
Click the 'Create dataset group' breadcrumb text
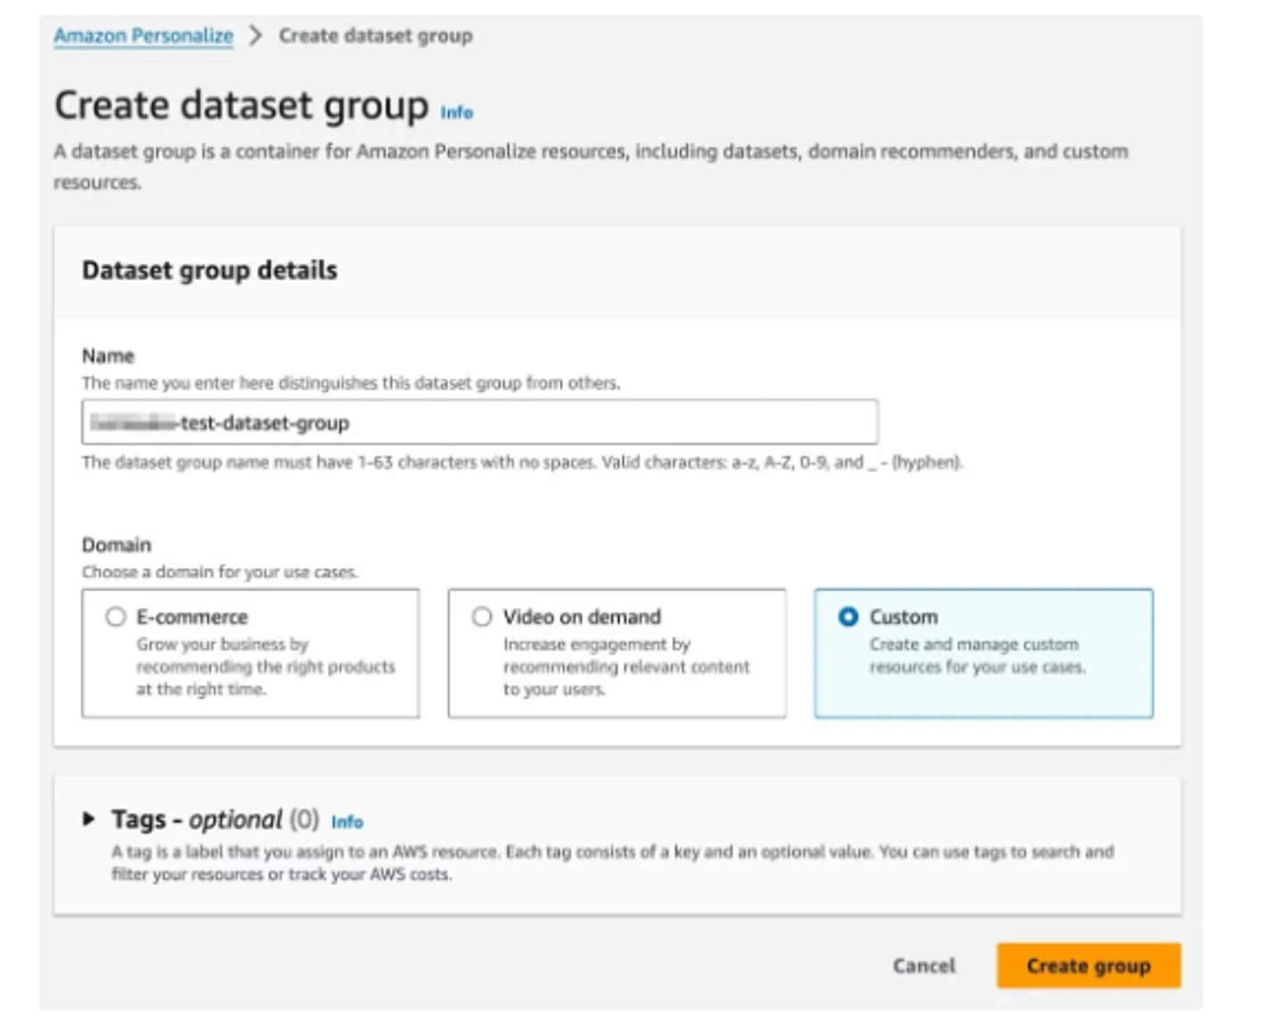[x=376, y=37]
